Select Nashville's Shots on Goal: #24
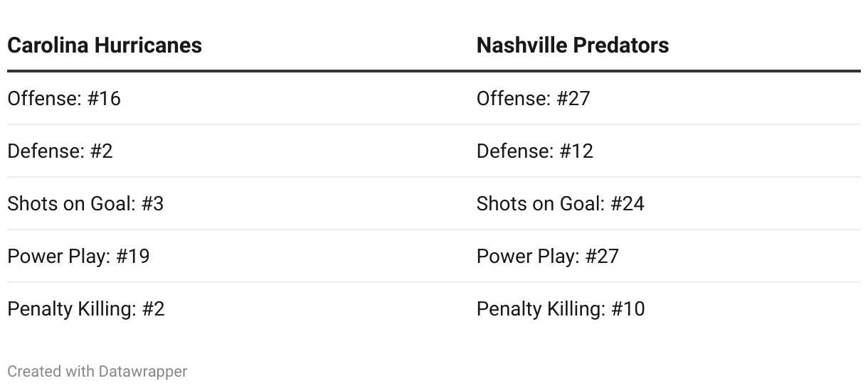Screen dimensions: 868x388 tap(560, 203)
